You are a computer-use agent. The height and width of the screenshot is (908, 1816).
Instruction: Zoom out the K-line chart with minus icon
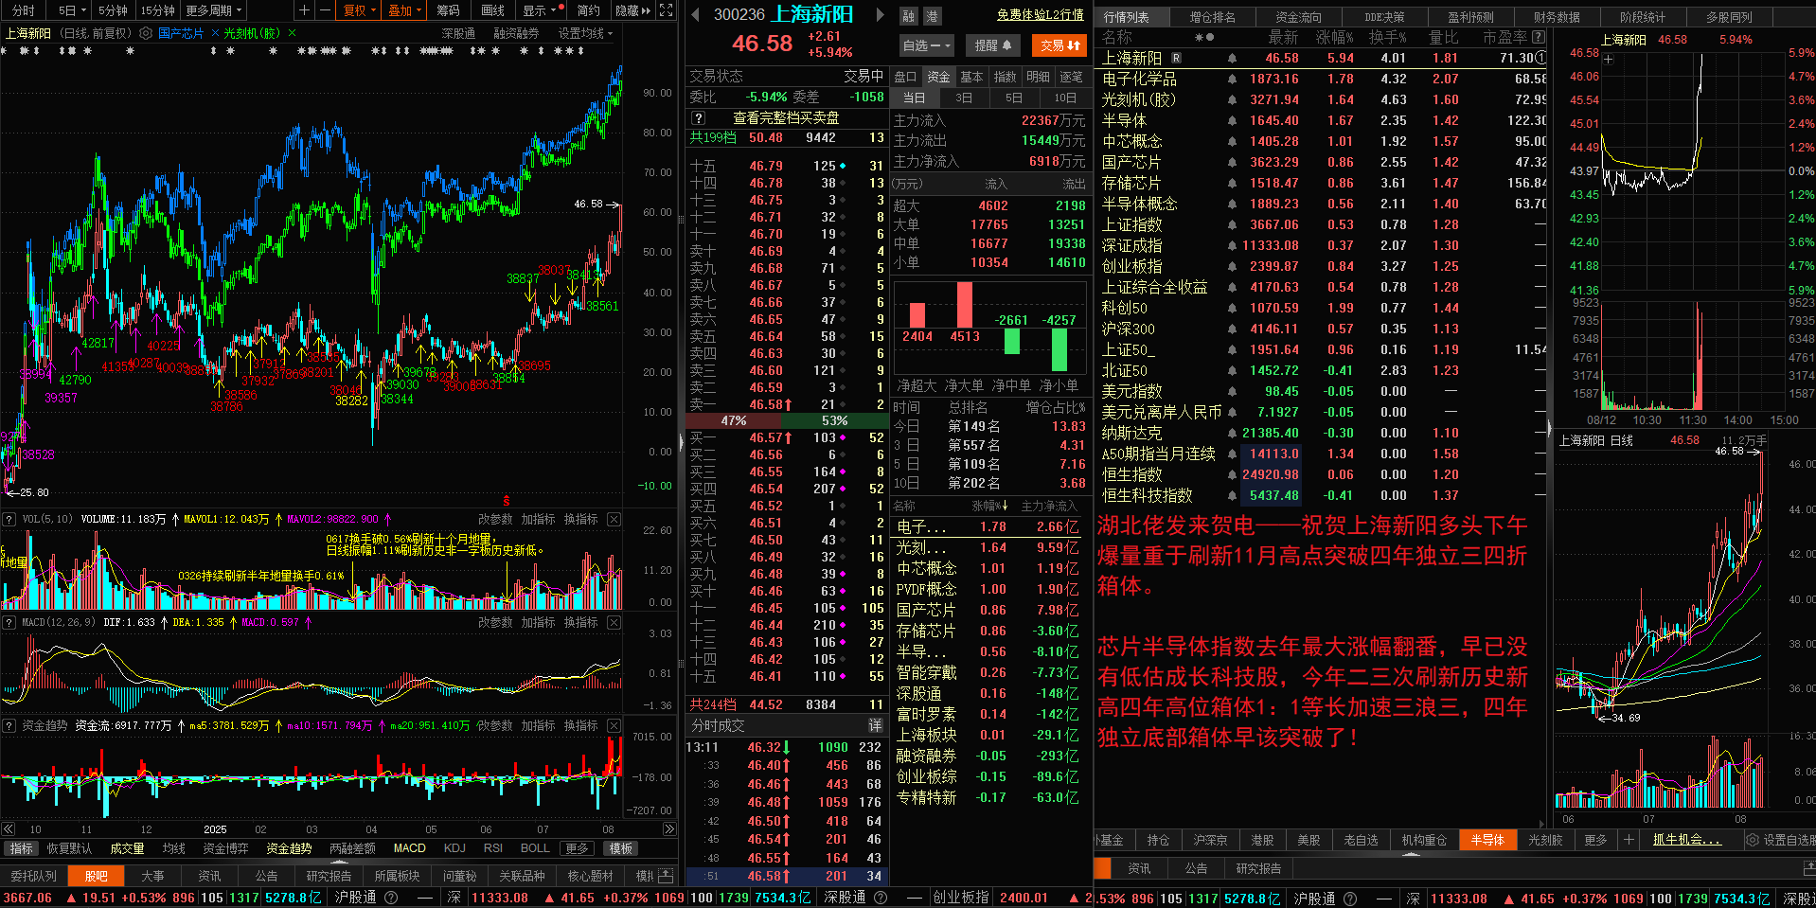click(325, 10)
